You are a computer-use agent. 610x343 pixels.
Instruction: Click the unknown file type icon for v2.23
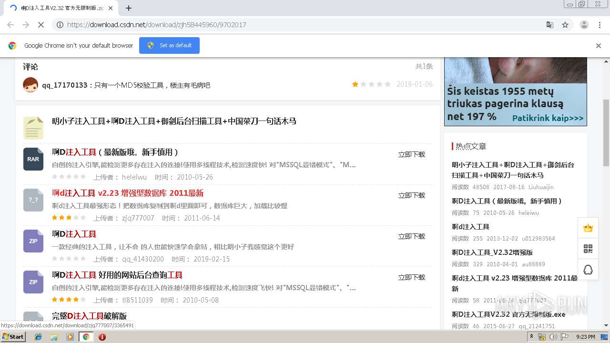33,200
